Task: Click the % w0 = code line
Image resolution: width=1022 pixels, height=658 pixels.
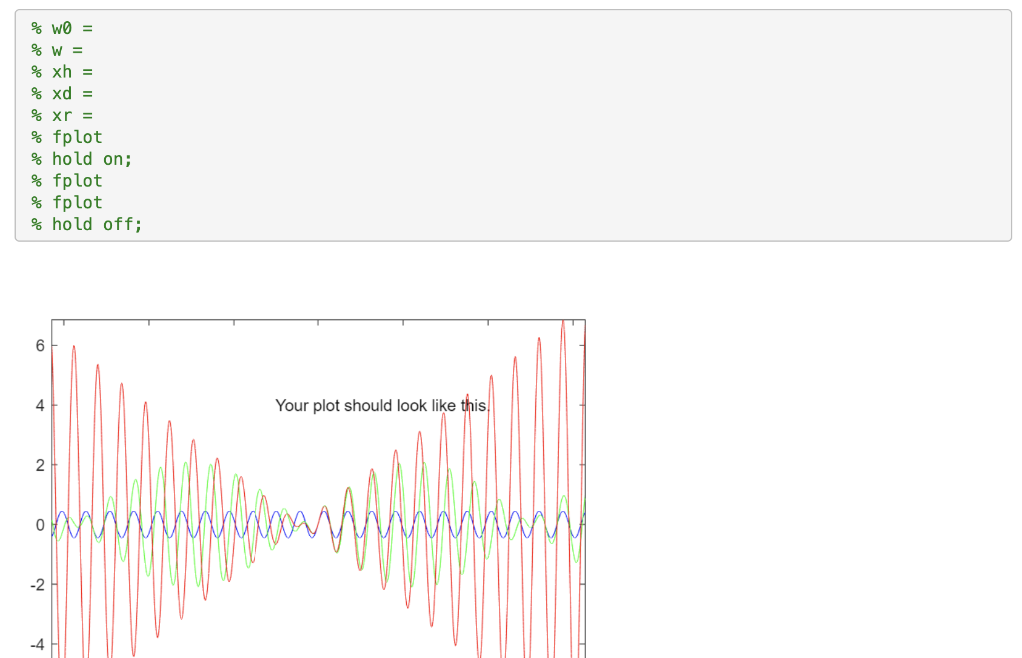Action: [62, 27]
